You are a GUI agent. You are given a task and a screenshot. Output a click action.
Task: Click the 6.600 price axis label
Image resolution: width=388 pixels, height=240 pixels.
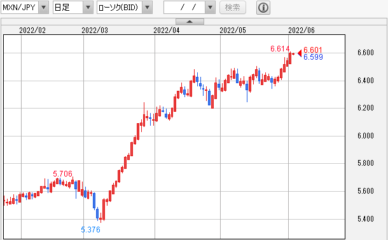(x=366, y=53)
